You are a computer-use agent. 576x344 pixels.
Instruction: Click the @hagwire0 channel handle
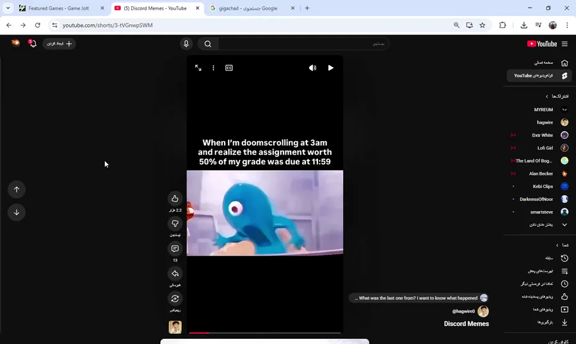point(463,311)
